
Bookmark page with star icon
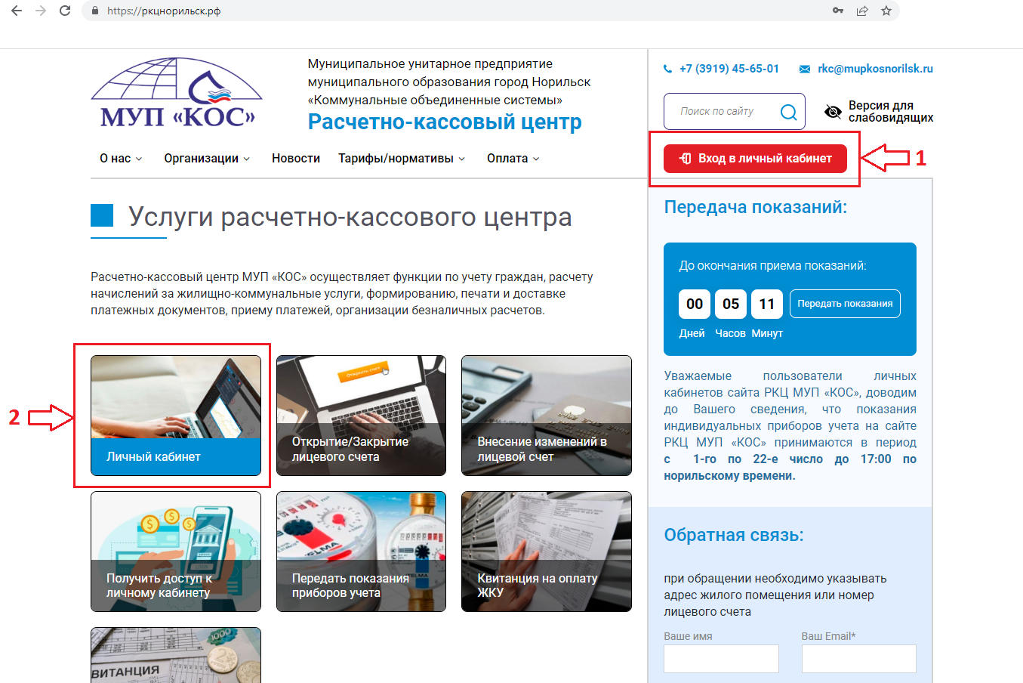(x=886, y=11)
